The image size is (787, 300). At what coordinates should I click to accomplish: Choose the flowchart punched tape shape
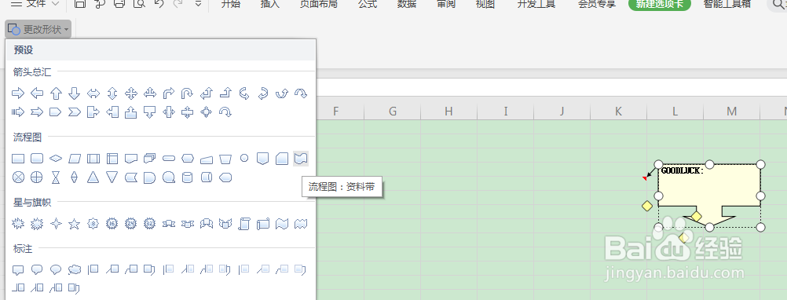point(301,159)
